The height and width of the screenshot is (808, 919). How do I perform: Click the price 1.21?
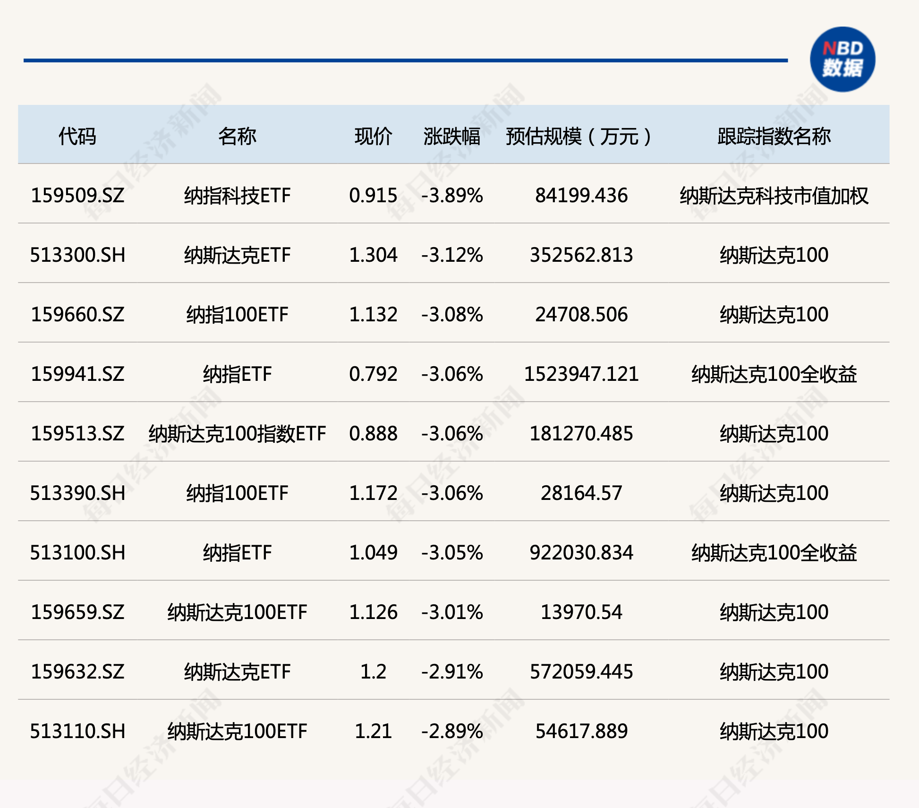point(373,731)
